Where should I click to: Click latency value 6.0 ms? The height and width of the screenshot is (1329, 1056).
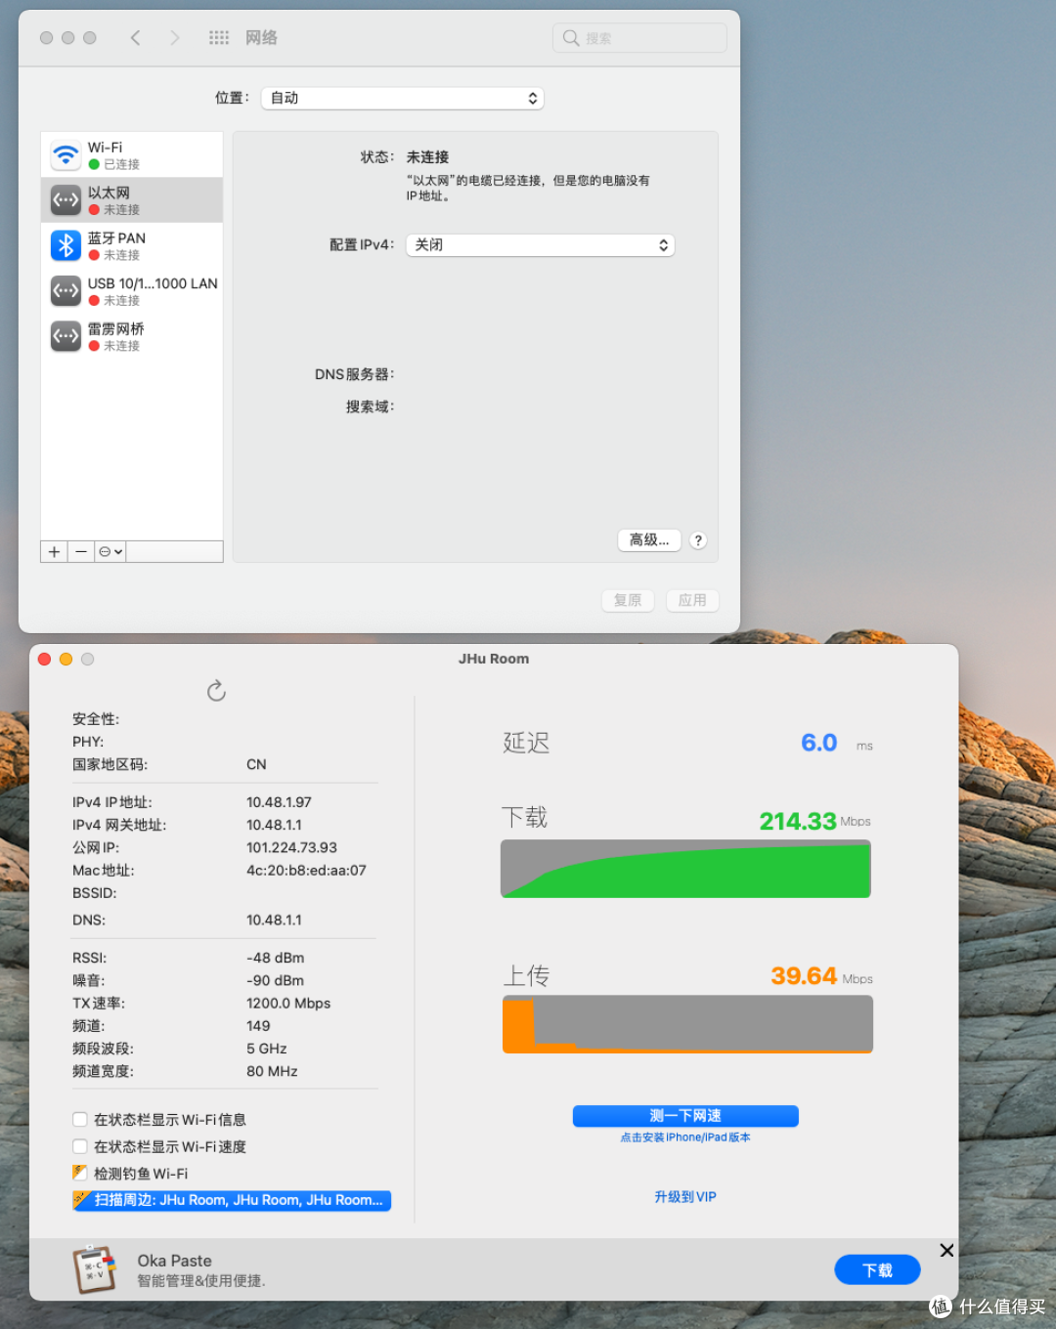pos(819,743)
